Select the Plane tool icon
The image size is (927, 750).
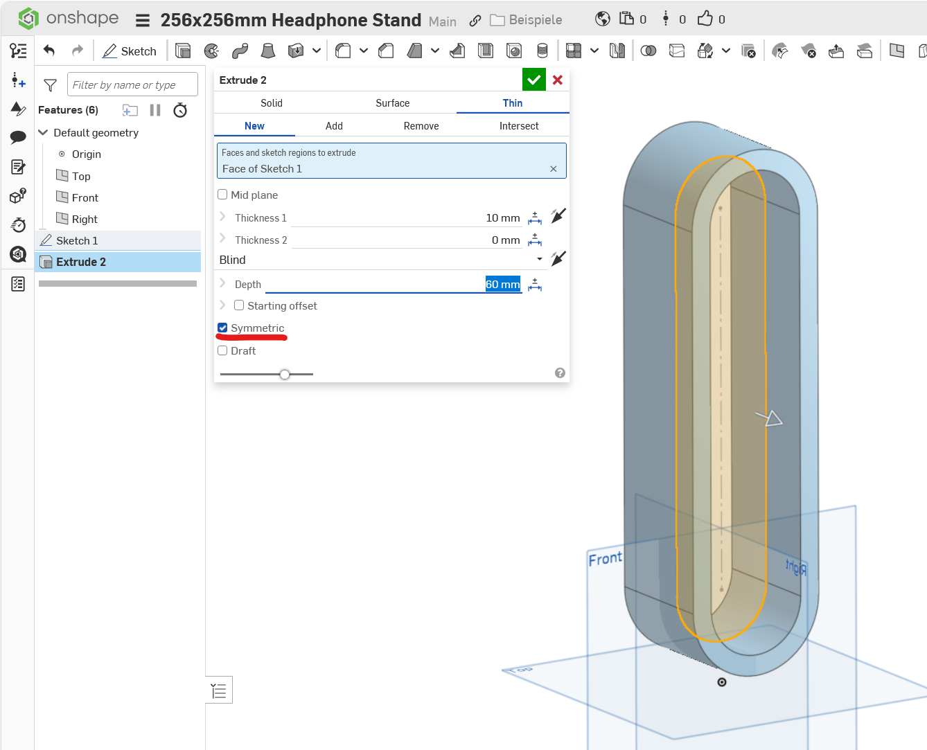897,51
